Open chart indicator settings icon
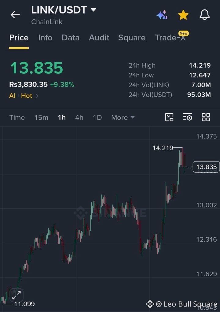 coord(188,117)
